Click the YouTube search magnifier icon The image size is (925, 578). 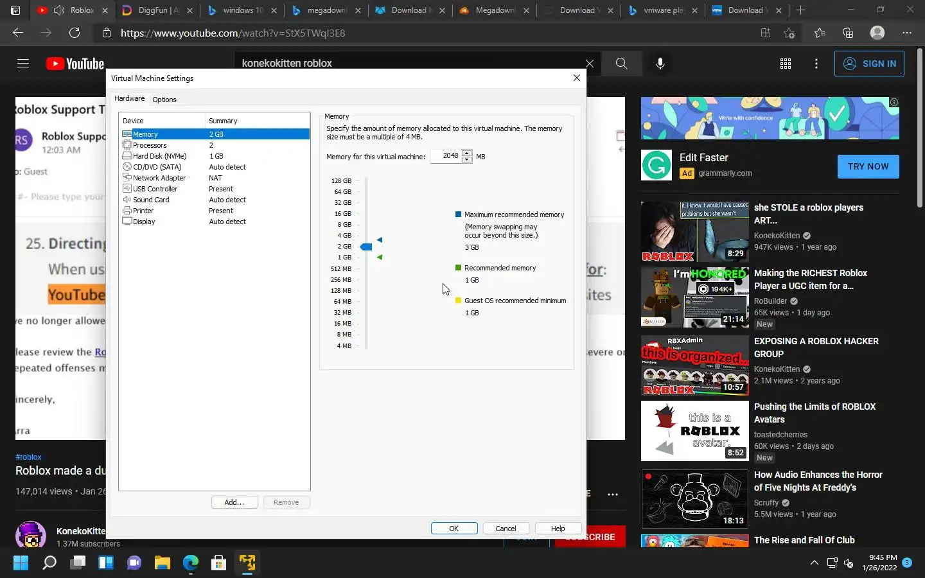(x=621, y=63)
